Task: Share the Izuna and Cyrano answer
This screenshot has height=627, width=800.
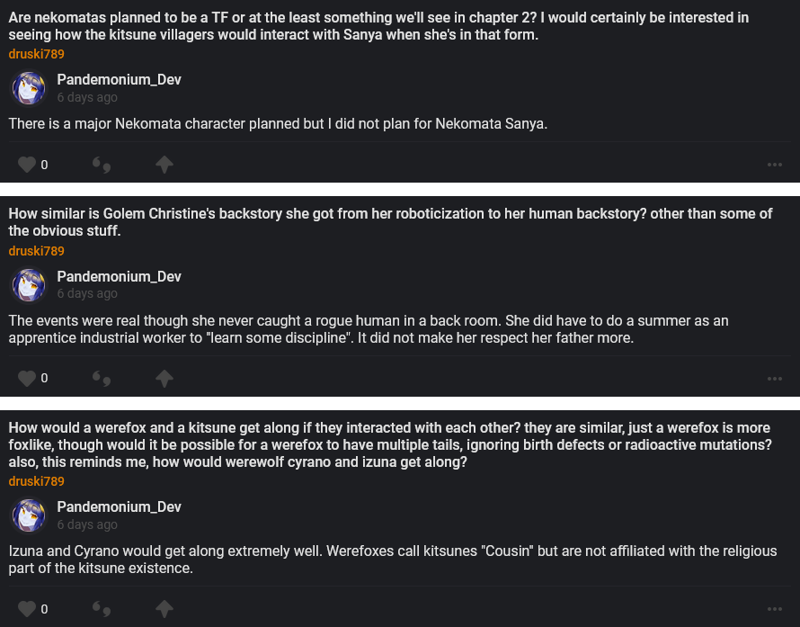Action: pyautogui.click(x=164, y=609)
